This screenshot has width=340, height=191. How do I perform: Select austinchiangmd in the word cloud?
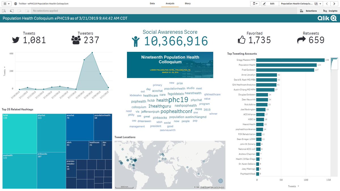[x=196, y=117]
